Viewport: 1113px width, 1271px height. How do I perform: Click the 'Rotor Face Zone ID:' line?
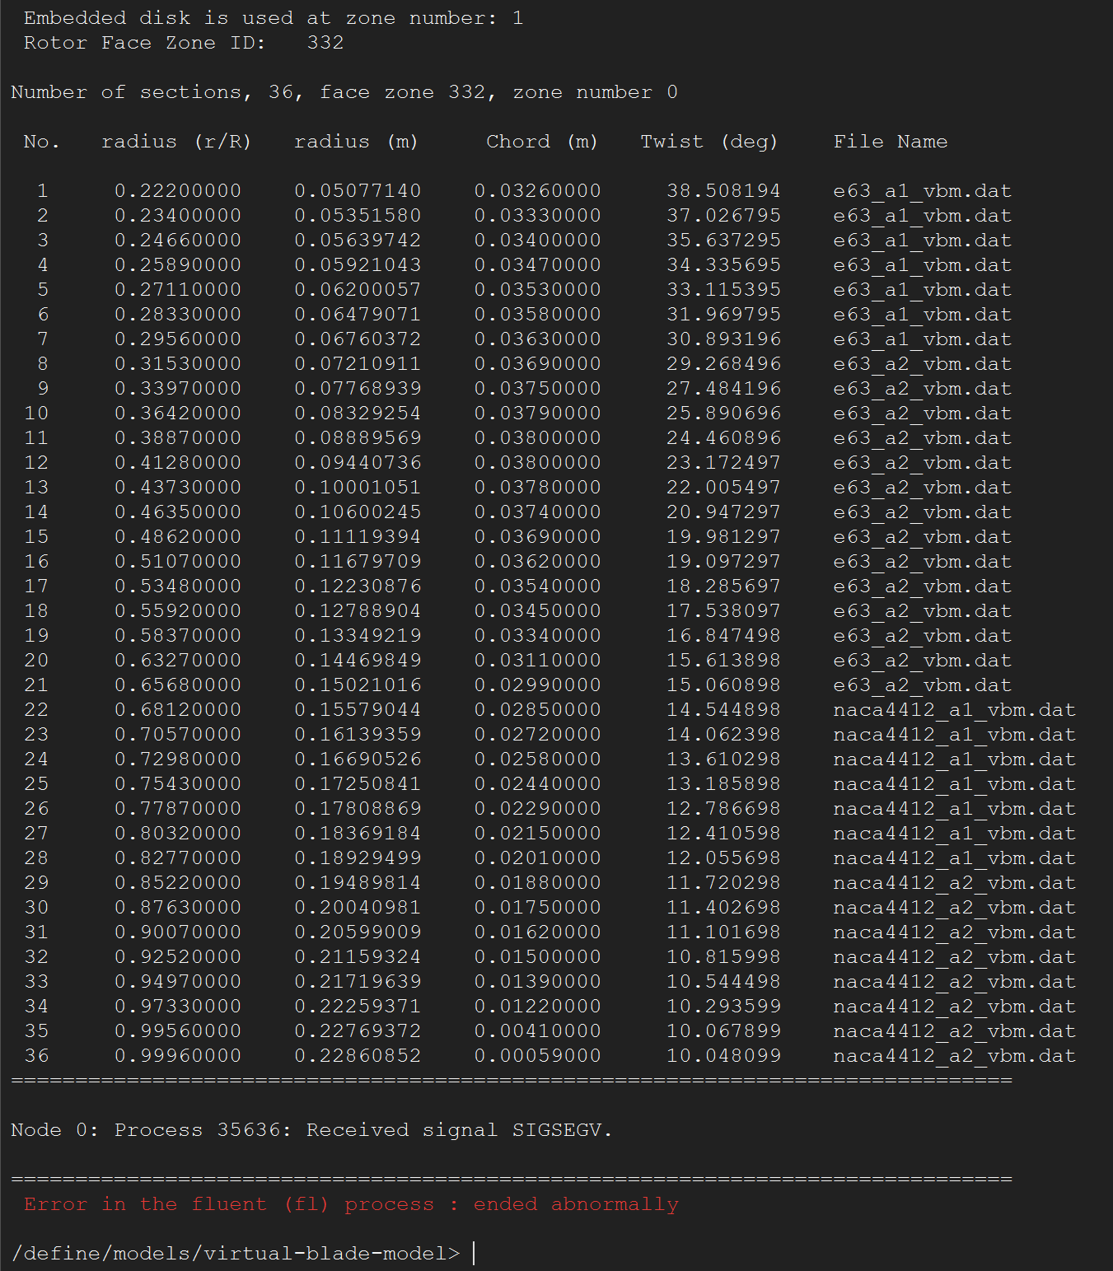(x=184, y=43)
